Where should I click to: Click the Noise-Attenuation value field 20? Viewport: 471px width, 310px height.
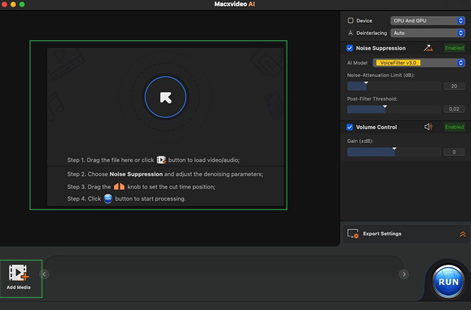click(x=454, y=87)
